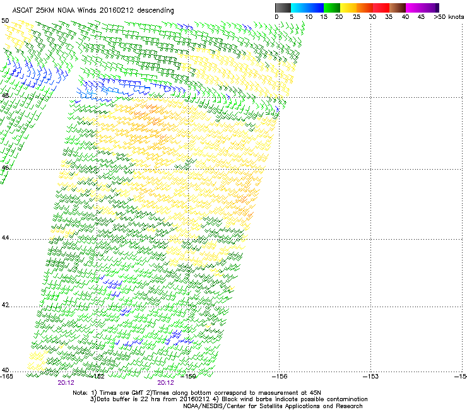Click the '25' legend scale label
This screenshot has height=410, width=467.
point(357,16)
